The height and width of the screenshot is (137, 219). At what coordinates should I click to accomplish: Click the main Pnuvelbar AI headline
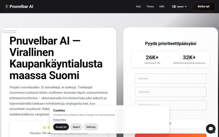(56, 58)
